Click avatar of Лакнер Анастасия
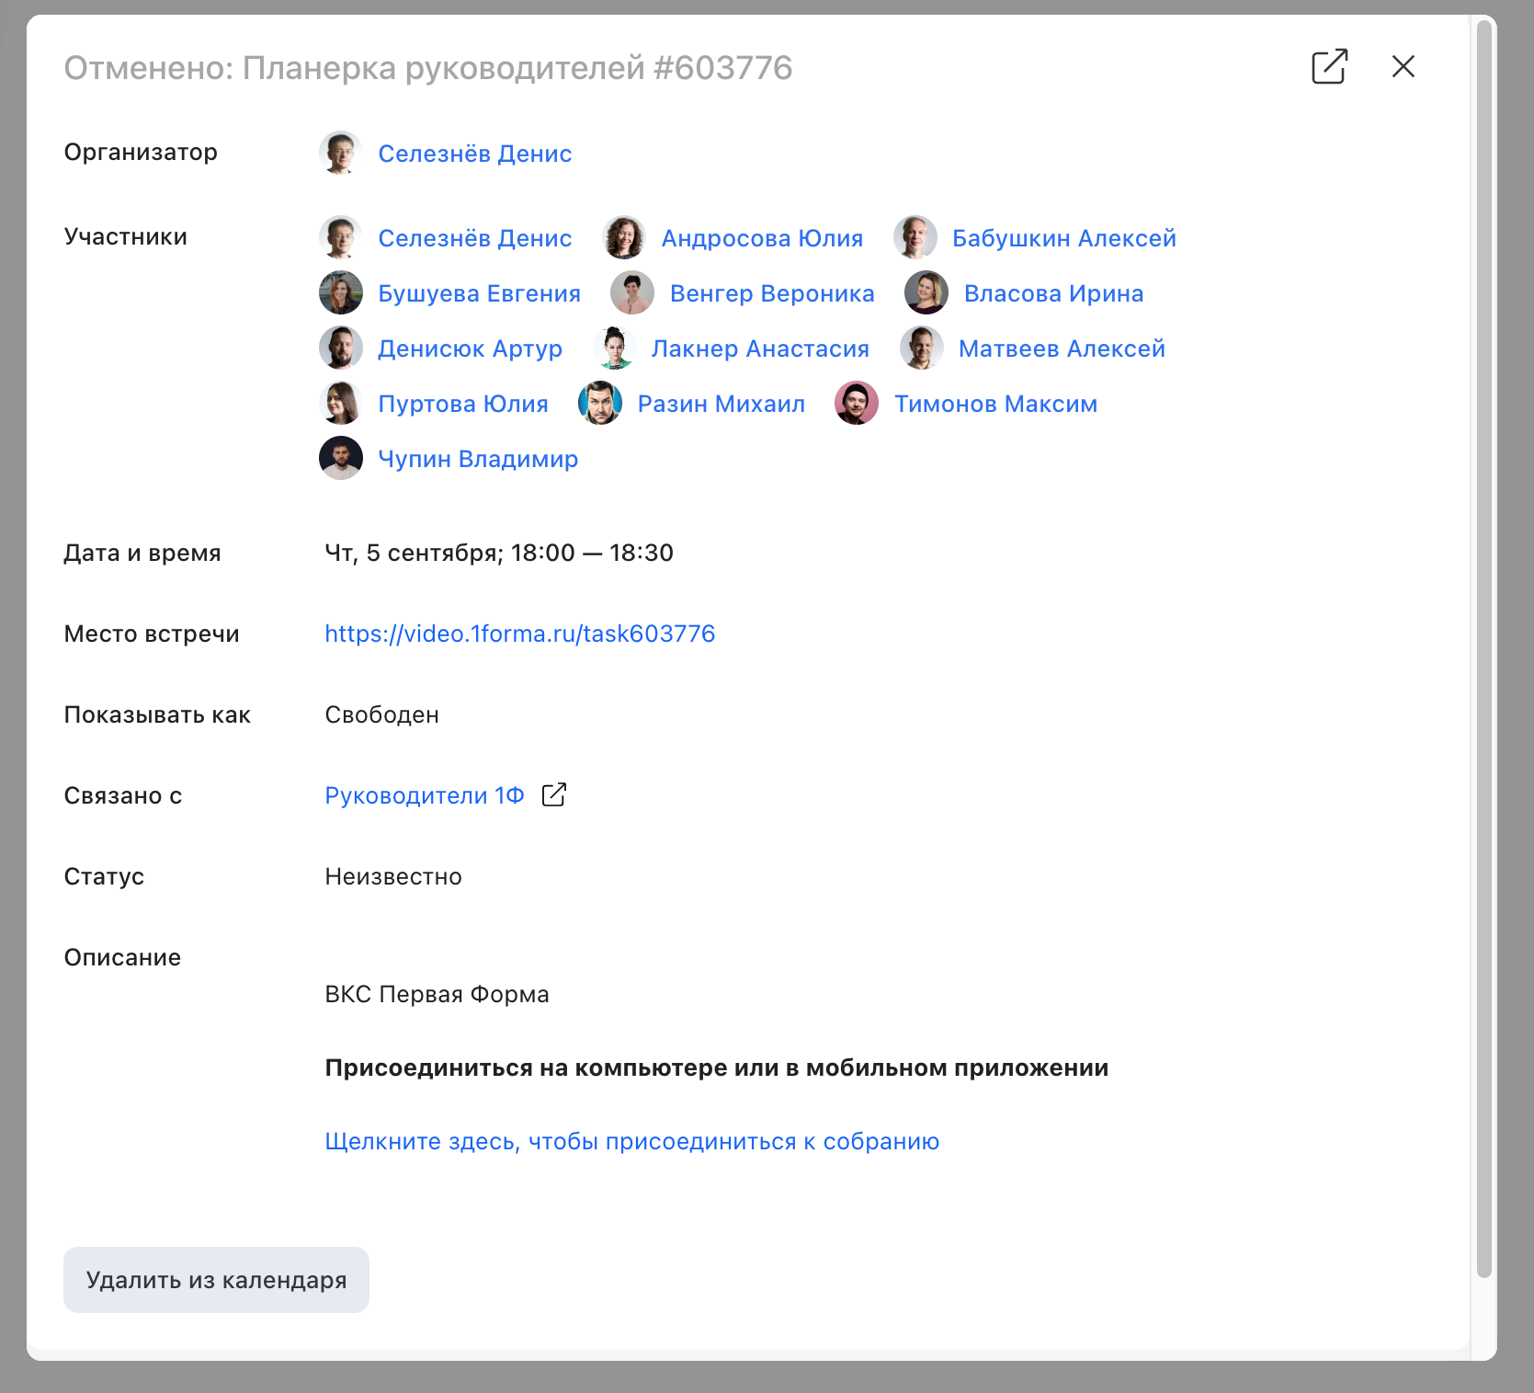Image resolution: width=1534 pixels, height=1393 pixels. [614, 348]
